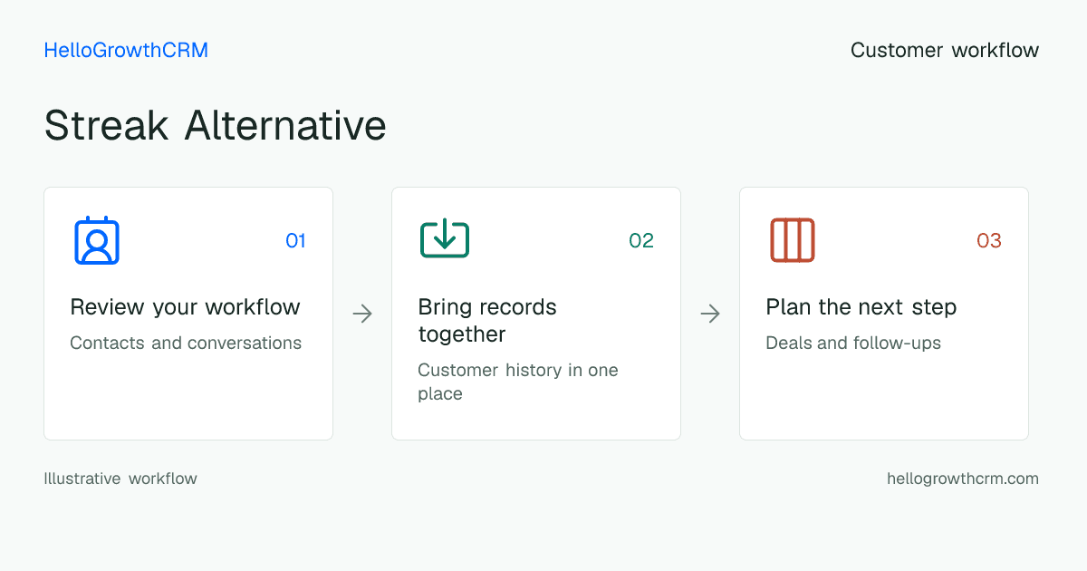Image resolution: width=1087 pixels, height=571 pixels.
Task: Click the green "02" step number
Action: (641, 240)
